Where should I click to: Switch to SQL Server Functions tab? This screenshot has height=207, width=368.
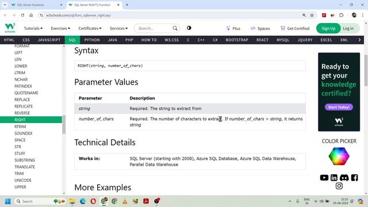[37, 5]
